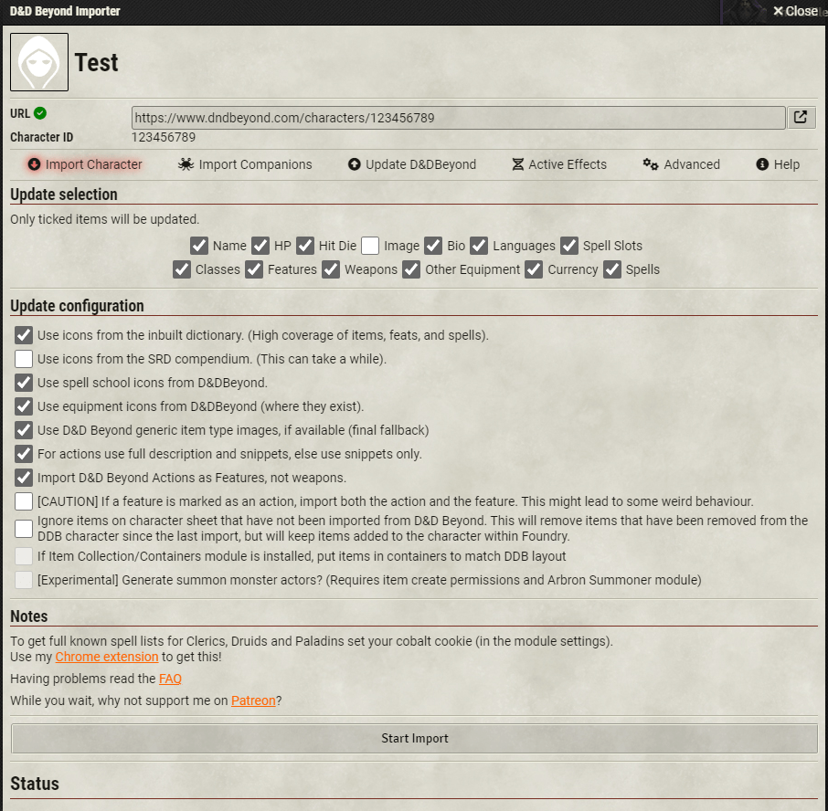Enable icons from the SRD compendium
Screen dimensions: 828x811
24,359
